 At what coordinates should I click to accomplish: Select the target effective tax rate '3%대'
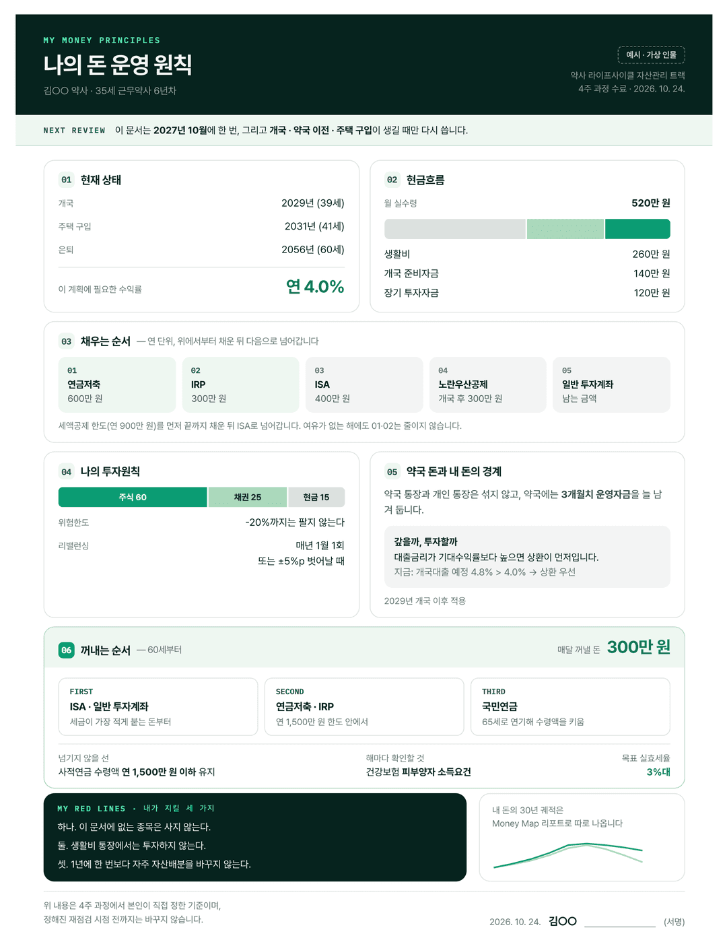tap(658, 772)
